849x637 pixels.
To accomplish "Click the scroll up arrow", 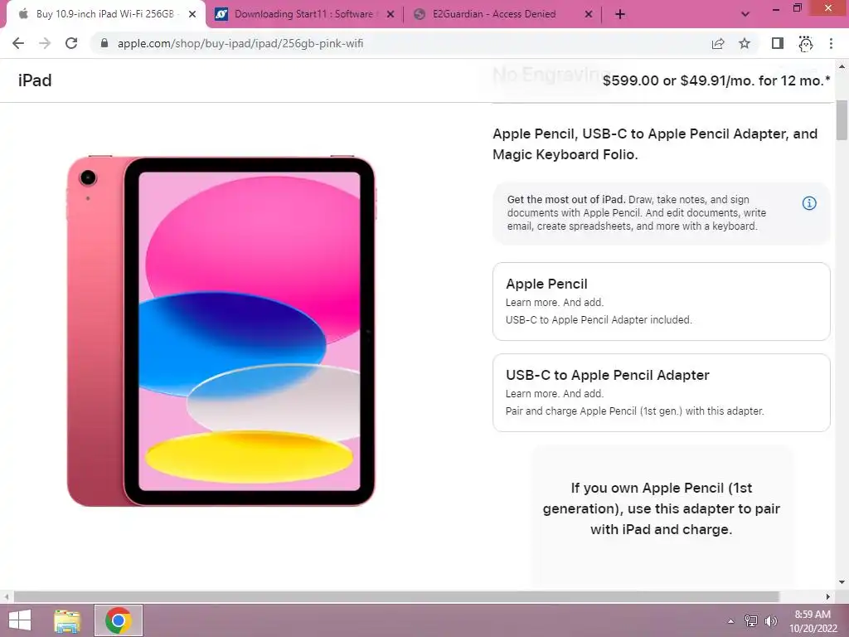I will coord(842,66).
